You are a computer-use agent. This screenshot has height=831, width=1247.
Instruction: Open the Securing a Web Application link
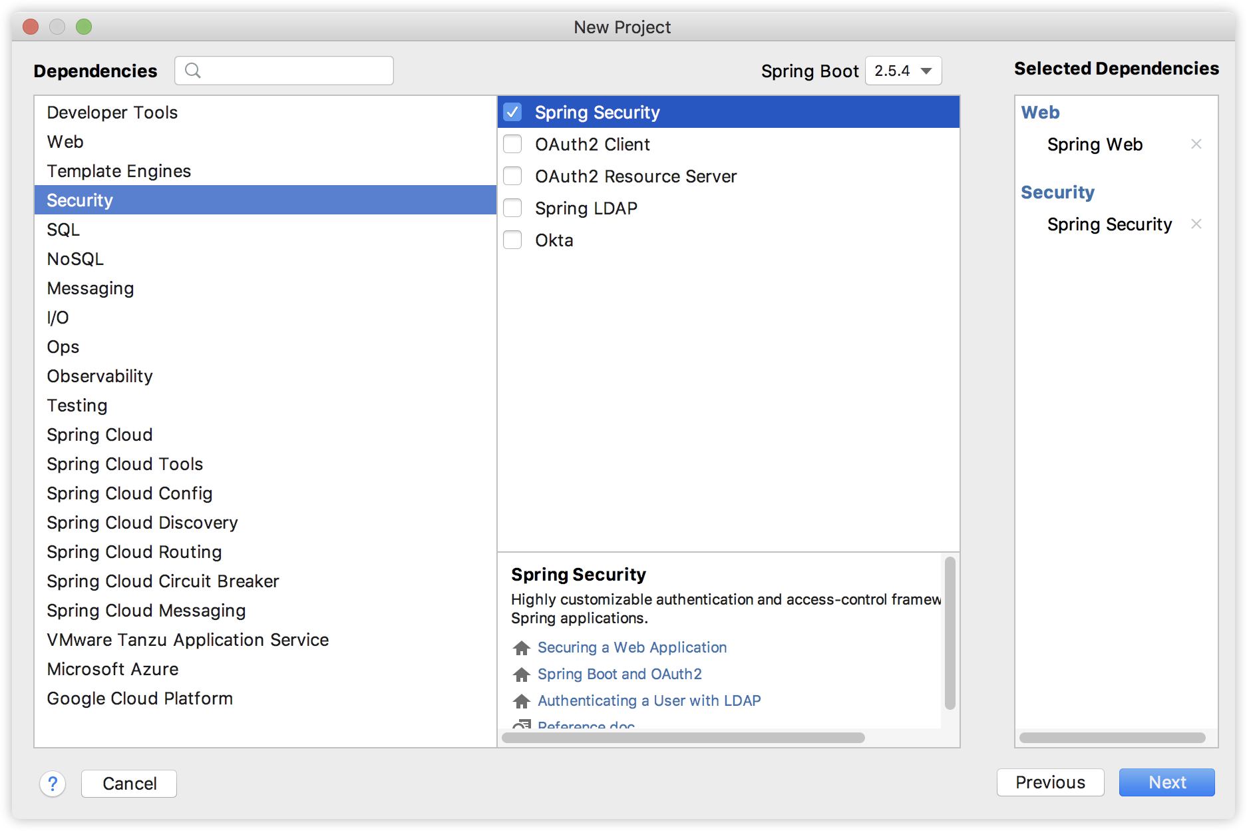click(631, 647)
